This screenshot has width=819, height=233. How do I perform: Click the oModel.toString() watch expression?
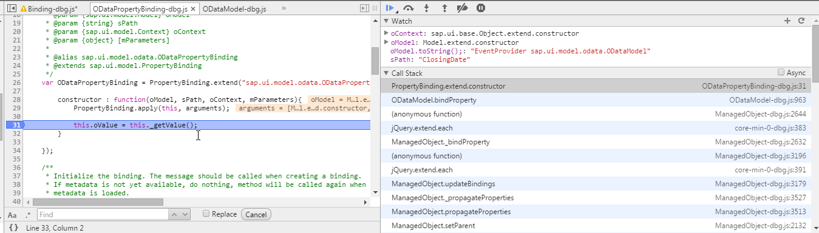coord(520,52)
